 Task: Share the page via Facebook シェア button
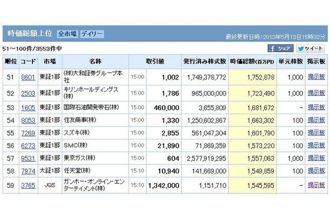click(x=280, y=49)
